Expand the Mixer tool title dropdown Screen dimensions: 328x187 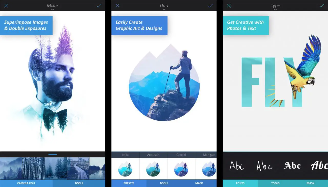click(x=53, y=6)
